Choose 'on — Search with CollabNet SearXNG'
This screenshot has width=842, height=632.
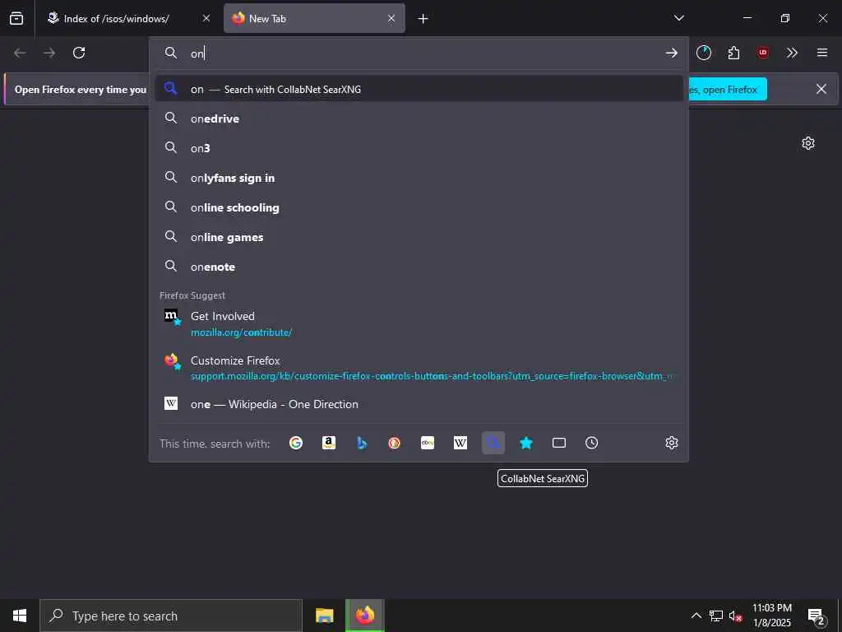[419, 89]
